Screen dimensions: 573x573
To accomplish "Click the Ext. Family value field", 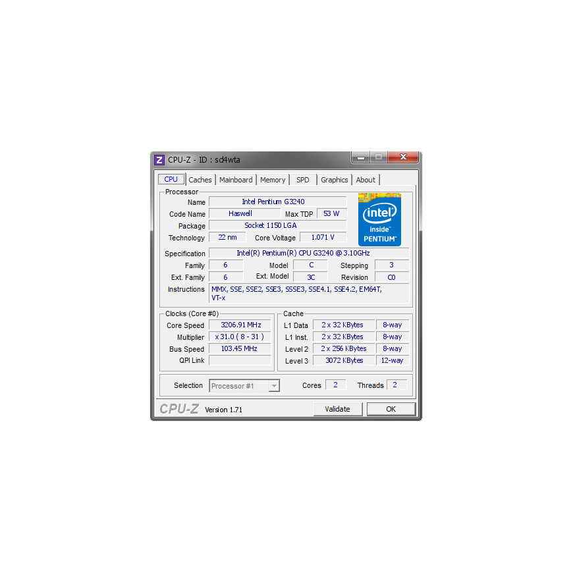I will click(x=226, y=277).
